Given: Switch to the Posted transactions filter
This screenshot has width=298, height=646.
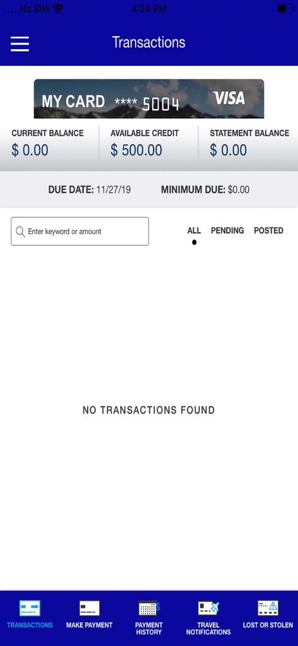Looking at the screenshot, I should pos(268,231).
